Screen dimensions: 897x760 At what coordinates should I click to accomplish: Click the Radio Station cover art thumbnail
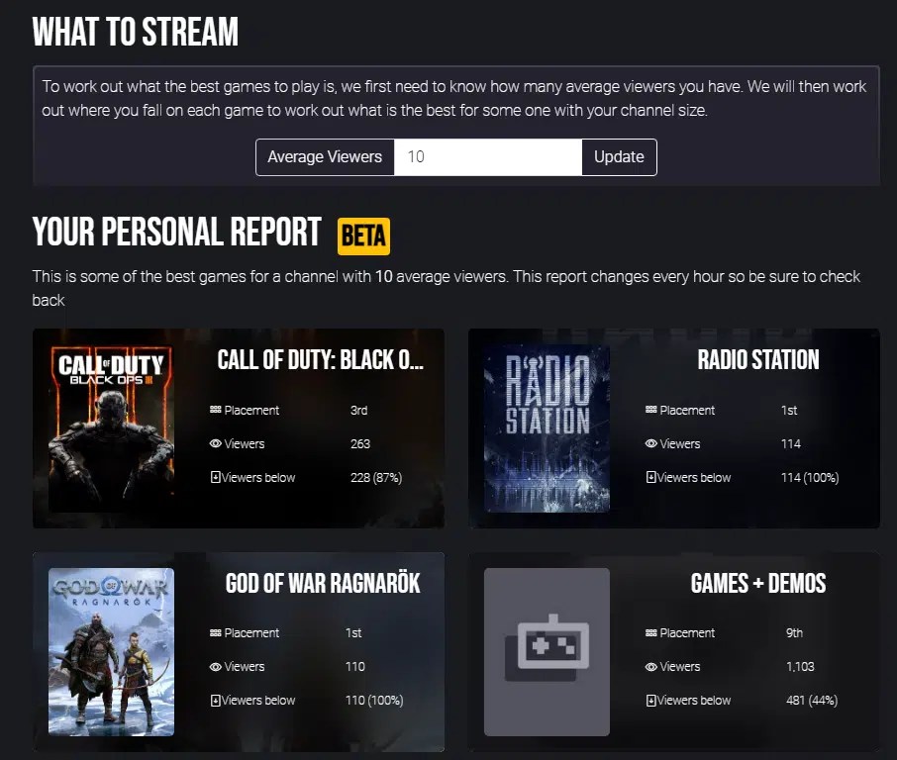point(546,428)
